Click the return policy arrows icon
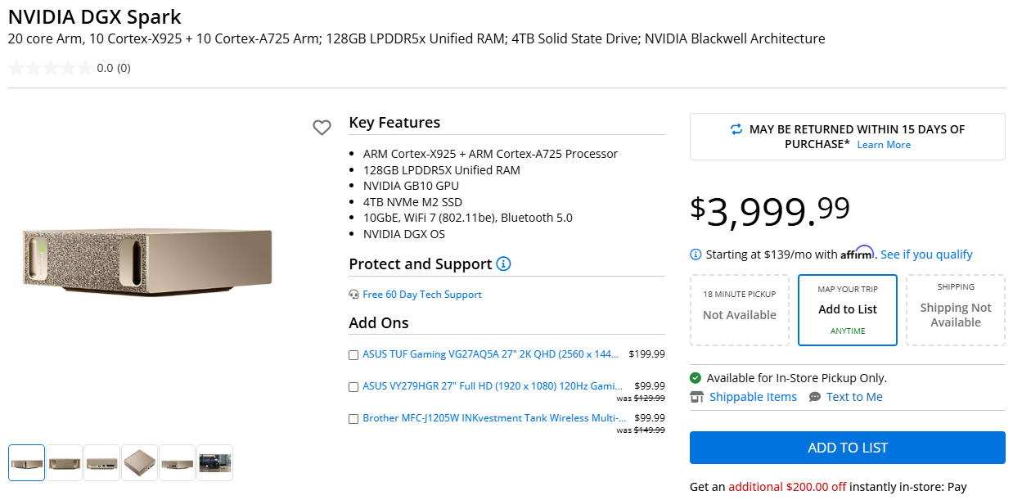This screenshot has width=1013, height=500. [736, 129]
